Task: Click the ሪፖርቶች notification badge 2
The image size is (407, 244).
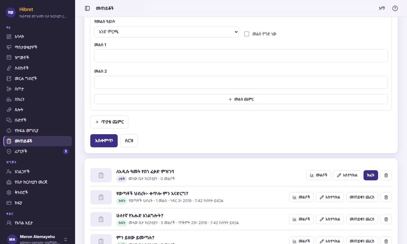Action: click(x=66, y=151)
